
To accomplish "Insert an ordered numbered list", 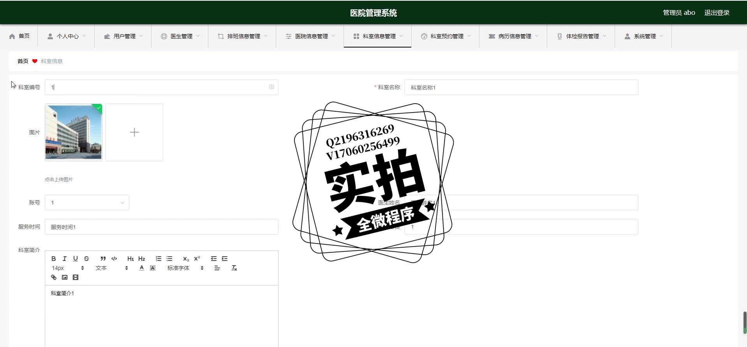I will click(158, 259).
